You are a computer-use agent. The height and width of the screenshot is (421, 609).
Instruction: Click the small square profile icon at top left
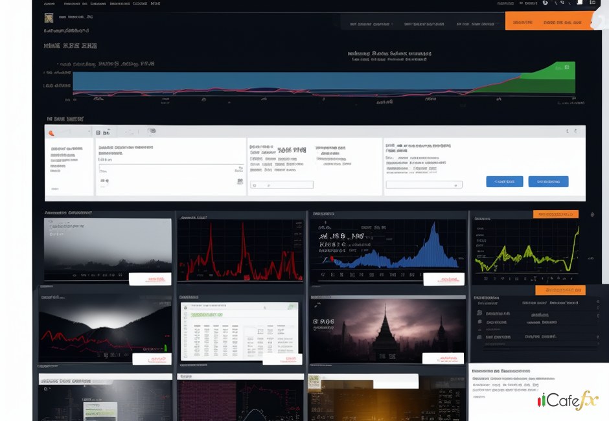click(49, 17)
